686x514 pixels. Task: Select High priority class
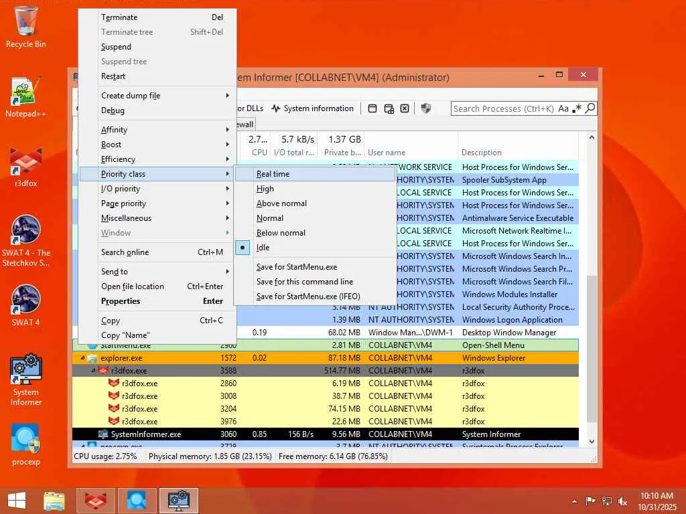pos(315,189)
